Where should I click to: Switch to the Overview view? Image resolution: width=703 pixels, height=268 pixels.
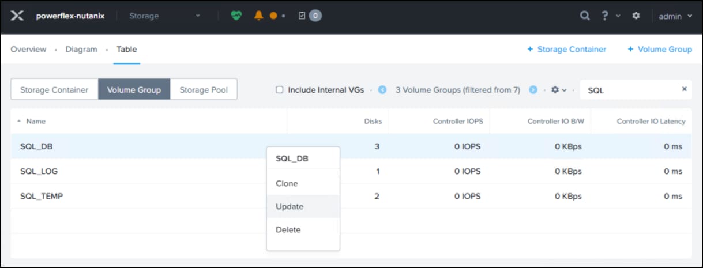pyautogui.click(x=28, y=50)
